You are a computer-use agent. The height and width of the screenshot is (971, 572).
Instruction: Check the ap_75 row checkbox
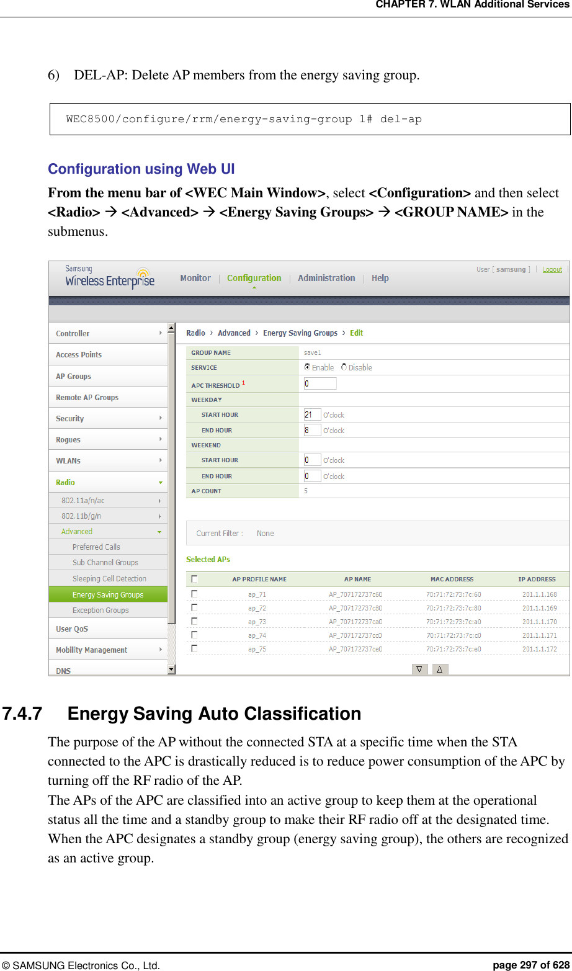coord(195,648)
